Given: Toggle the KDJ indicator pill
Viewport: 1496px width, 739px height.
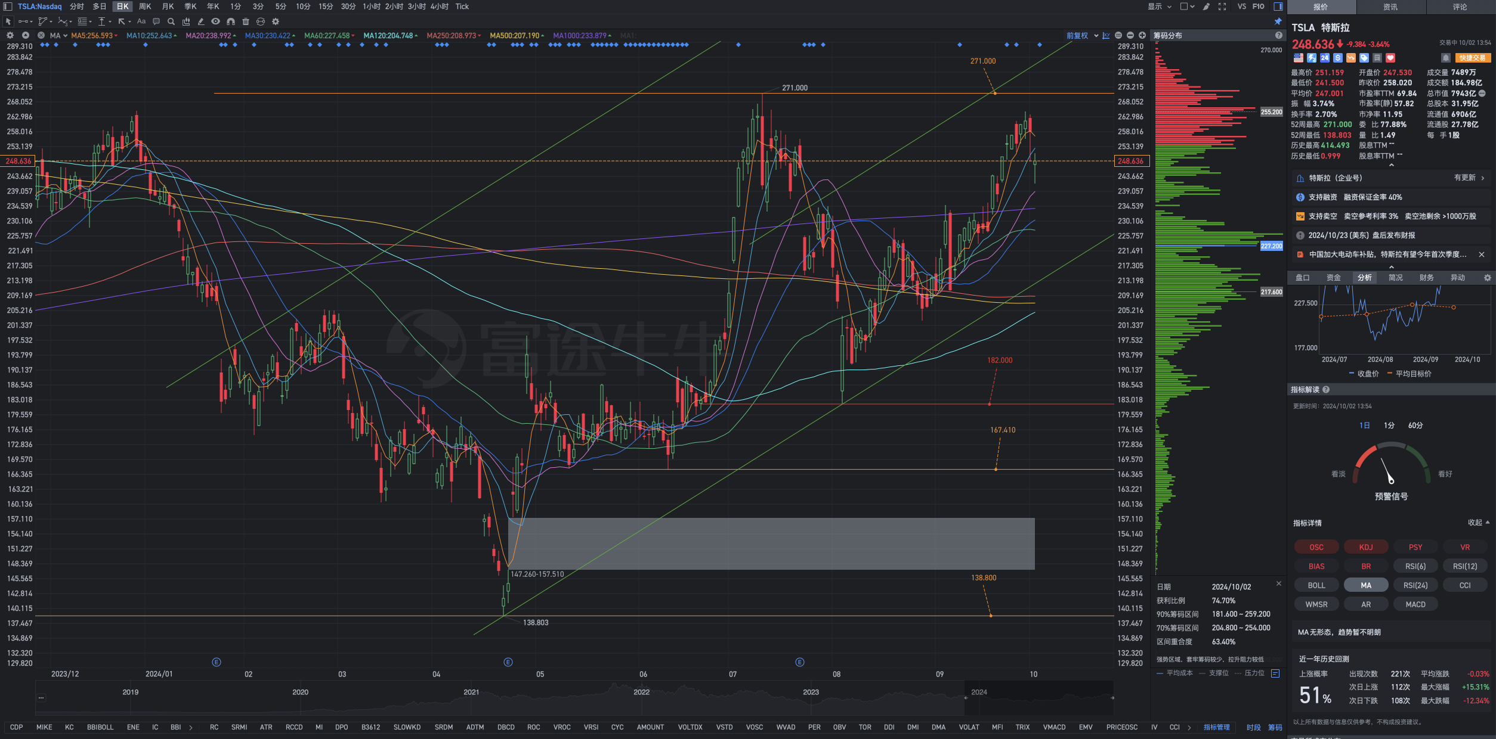Looking at the screenshot, I should 1366,547.
